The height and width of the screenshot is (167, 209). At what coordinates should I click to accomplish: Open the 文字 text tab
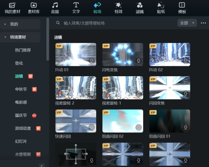tap(76, 8)
